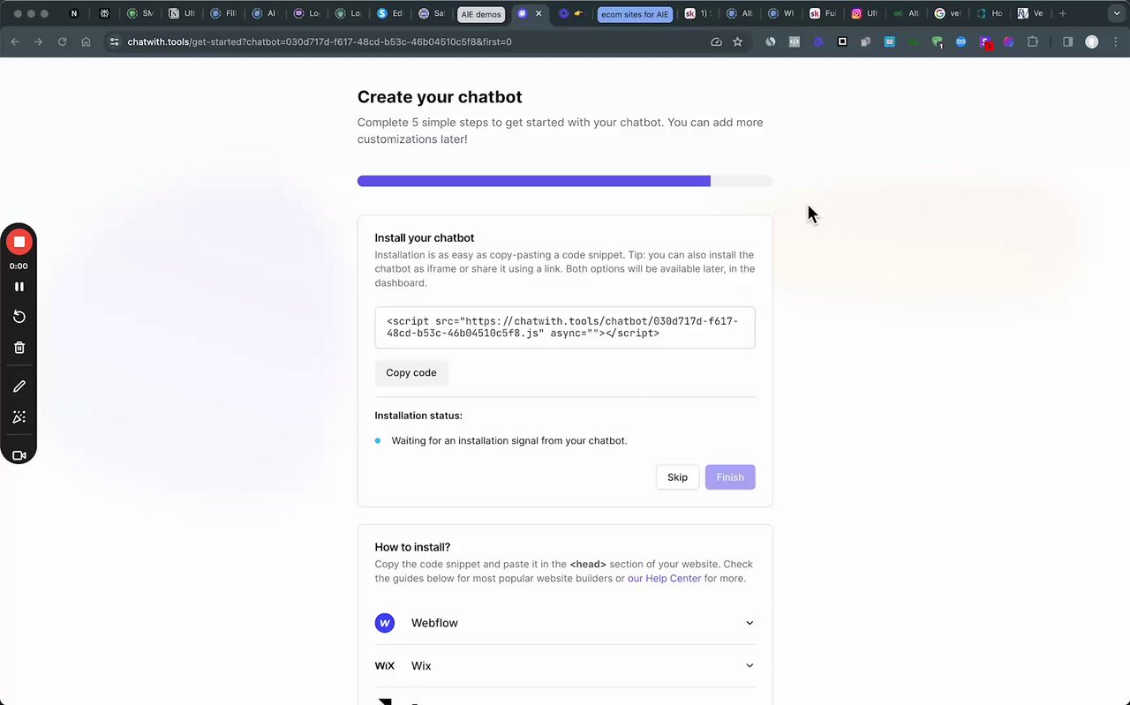Viewport: 1130px width, 705px height.
Task: Click the setup progress bar
Action: pos(565,181)
